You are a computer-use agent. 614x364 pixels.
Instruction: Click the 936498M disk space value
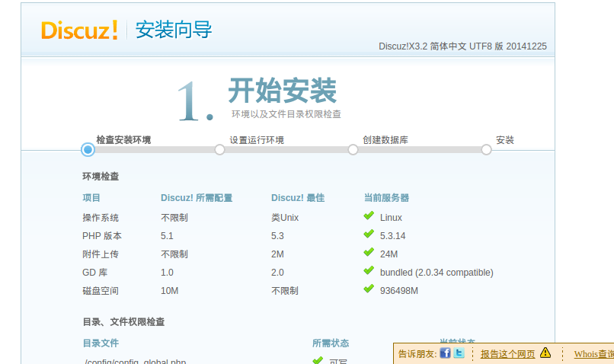[x=399, y=291]
